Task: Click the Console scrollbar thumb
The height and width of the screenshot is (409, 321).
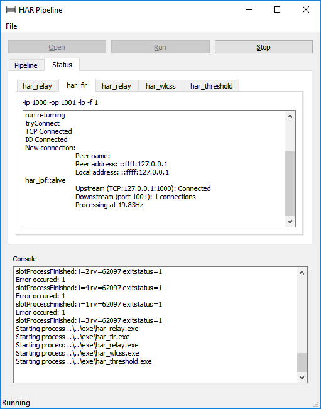Action: coord(302,363)
